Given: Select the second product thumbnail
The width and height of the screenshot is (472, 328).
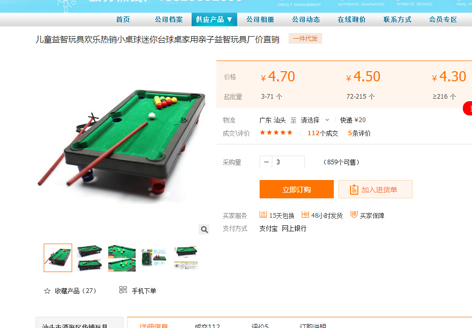Looking at the screenshot, I should click(90, 258).
